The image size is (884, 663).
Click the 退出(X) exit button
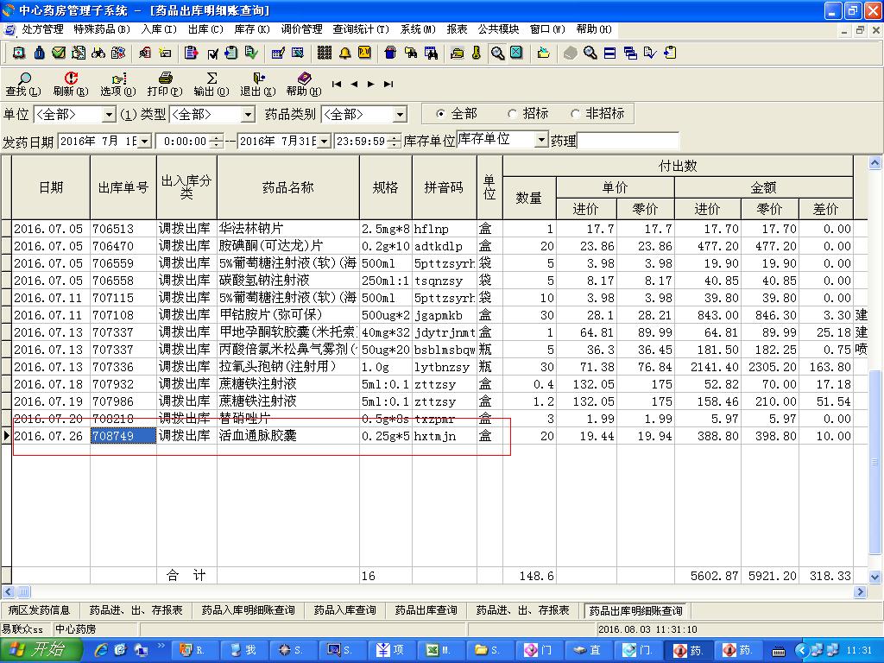coord(257,85)
